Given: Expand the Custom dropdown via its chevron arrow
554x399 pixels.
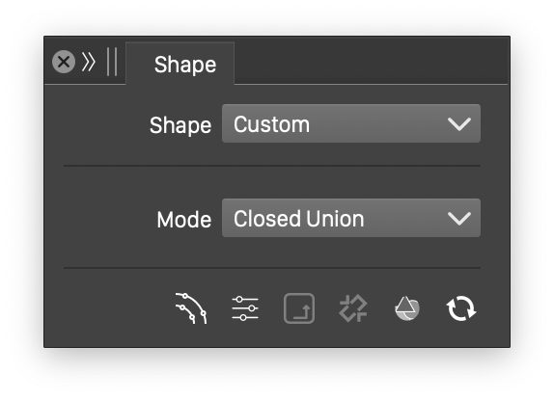Looking at the screenshot, I should tap(459, 124).
